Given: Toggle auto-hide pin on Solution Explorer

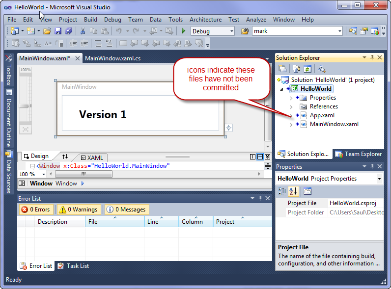Looking at the screenshot, I should 372,58.
